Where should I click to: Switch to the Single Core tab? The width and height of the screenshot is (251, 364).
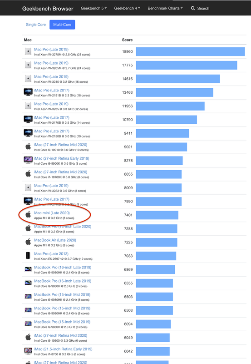coord(36,25)
